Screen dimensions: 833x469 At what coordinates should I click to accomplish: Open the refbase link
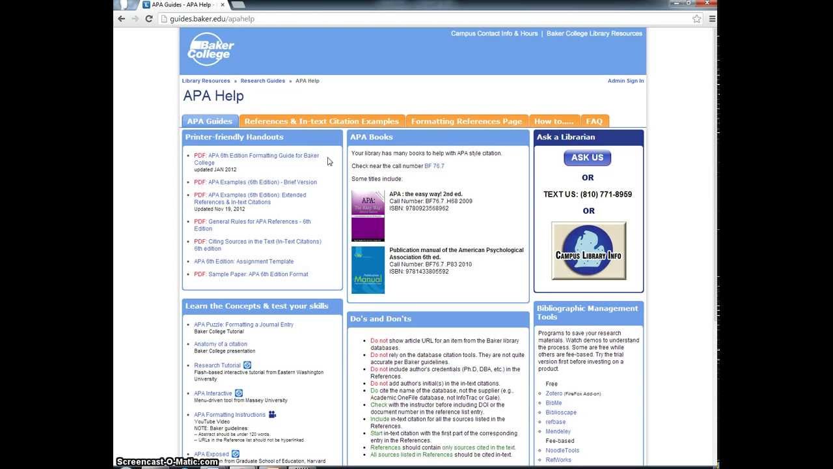556,422
